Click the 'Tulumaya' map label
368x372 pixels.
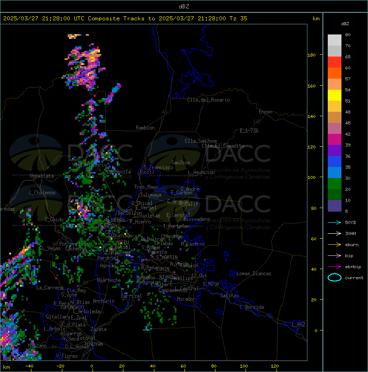tap(151, 195)
